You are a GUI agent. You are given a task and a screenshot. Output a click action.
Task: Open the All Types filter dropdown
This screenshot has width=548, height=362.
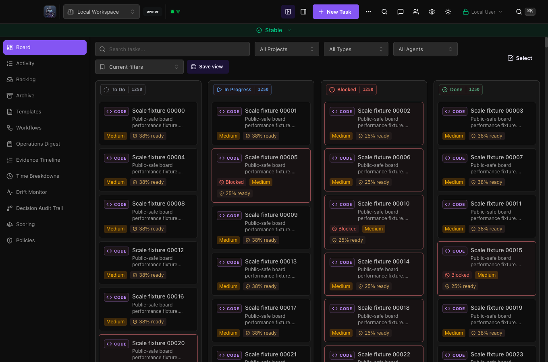(x=356, y=49)
